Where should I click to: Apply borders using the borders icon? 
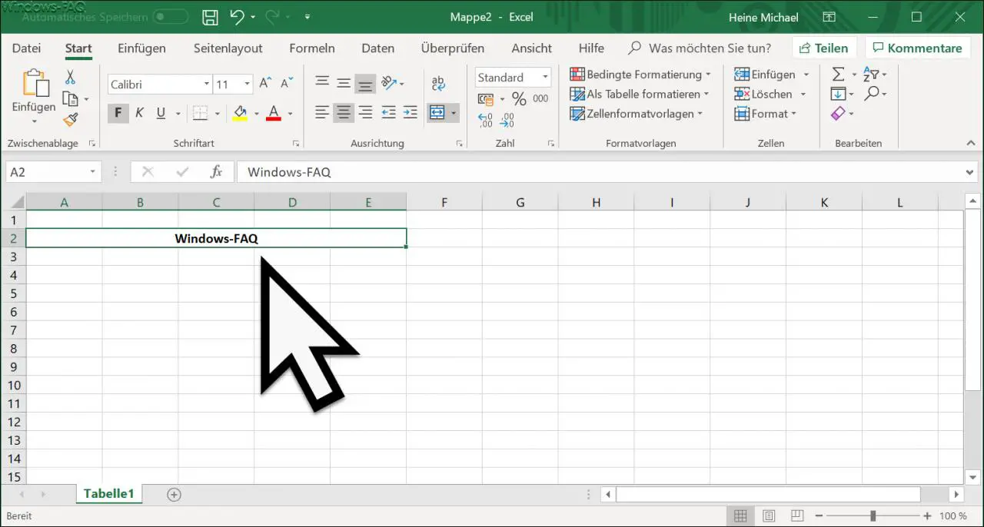[200, 113]
